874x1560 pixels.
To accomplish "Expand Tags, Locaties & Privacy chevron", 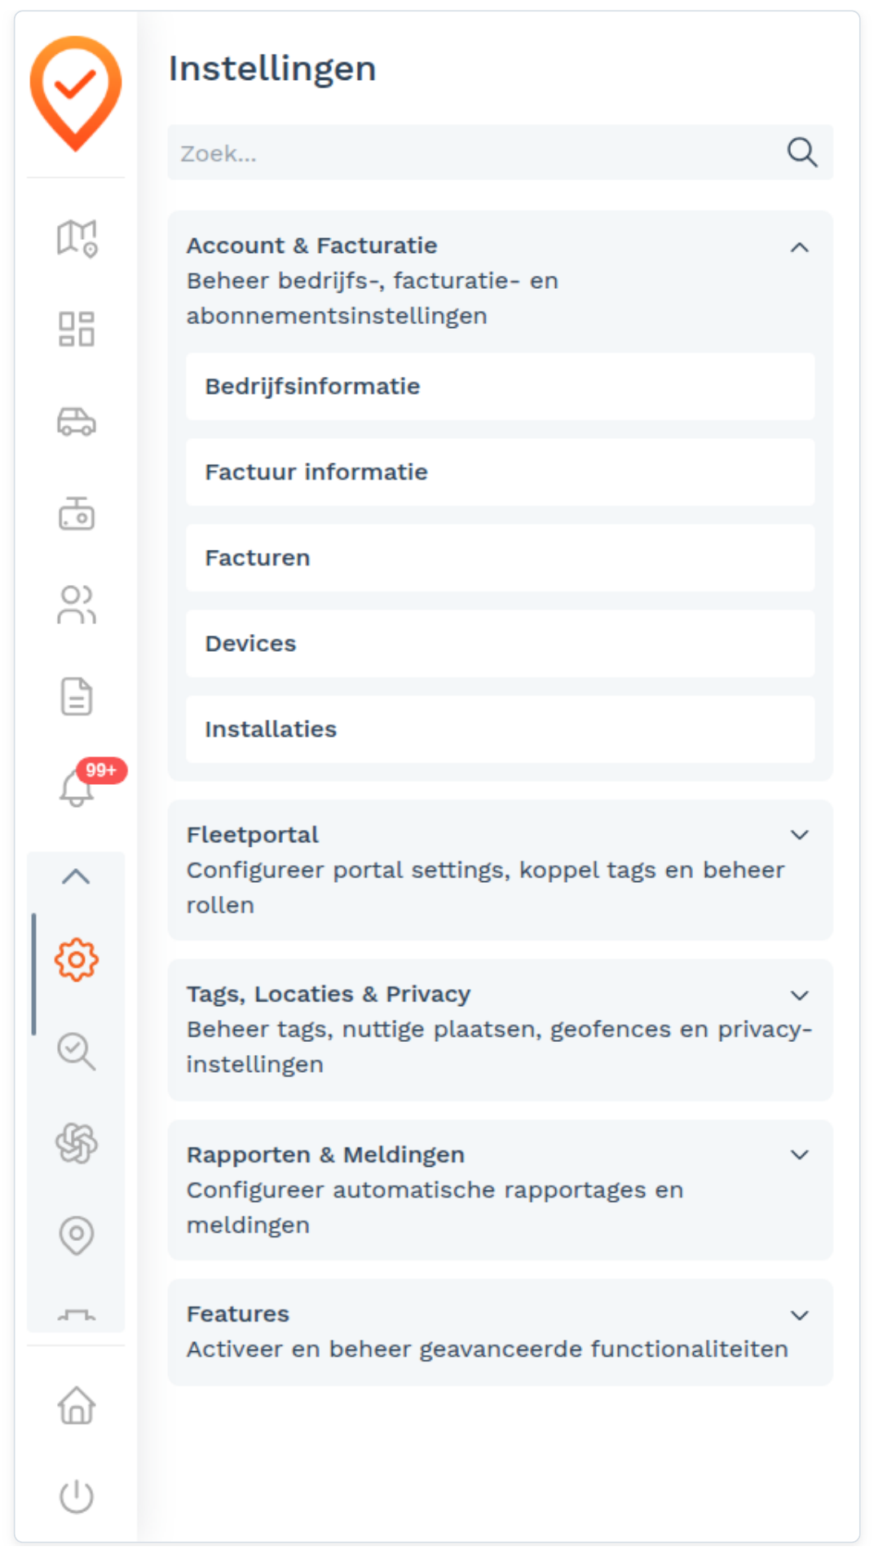I will pos(800,995).
